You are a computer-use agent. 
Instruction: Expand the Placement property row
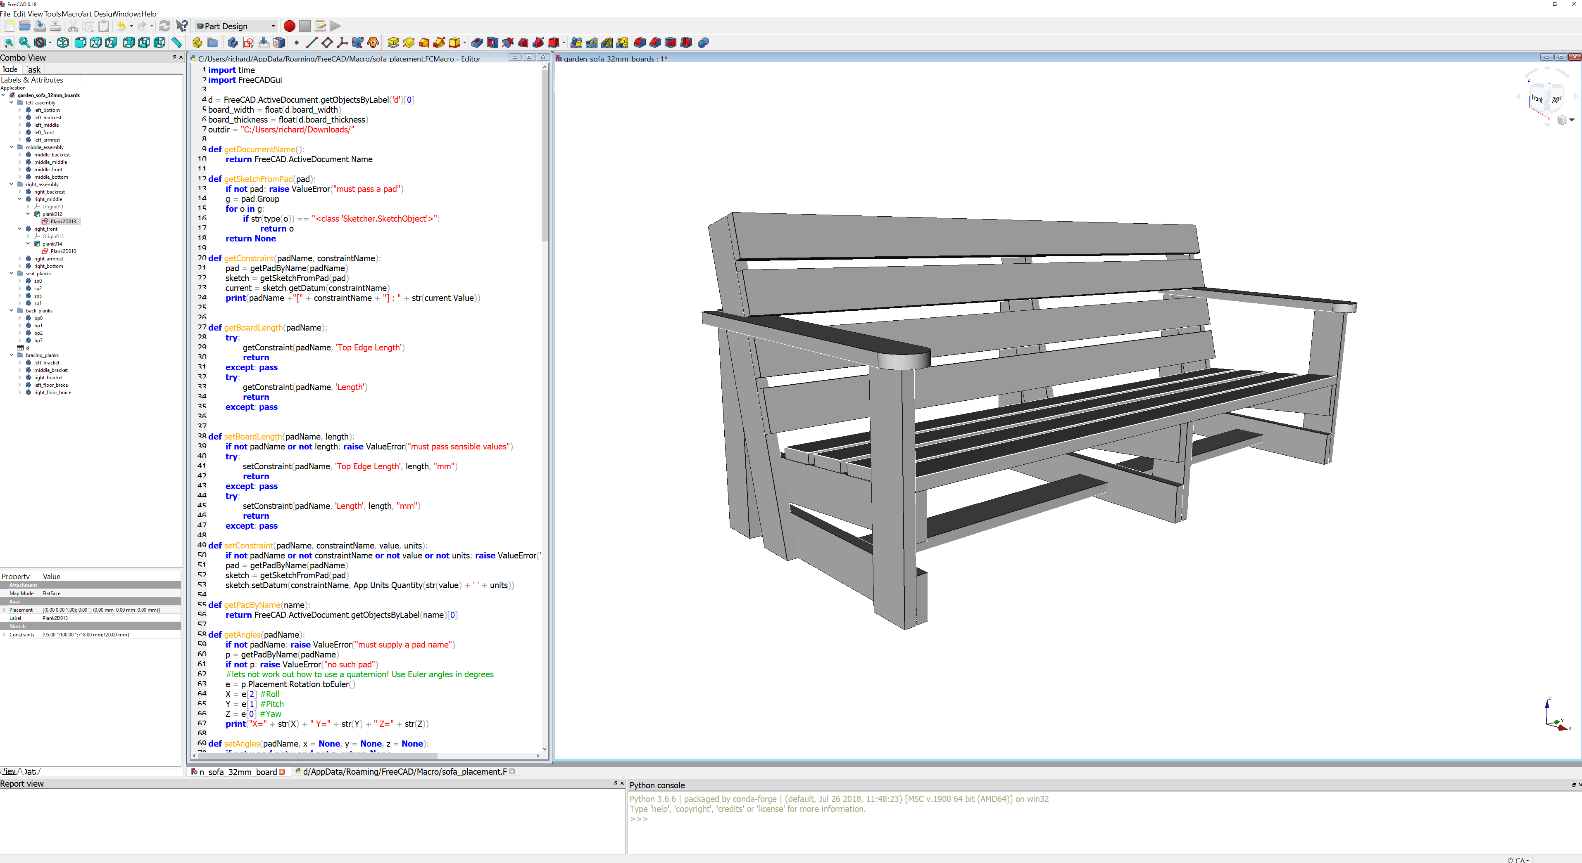coord(4,610)
